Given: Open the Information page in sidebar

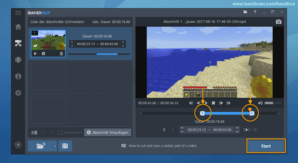Looking at the screenshot, I should click(18, 76).
